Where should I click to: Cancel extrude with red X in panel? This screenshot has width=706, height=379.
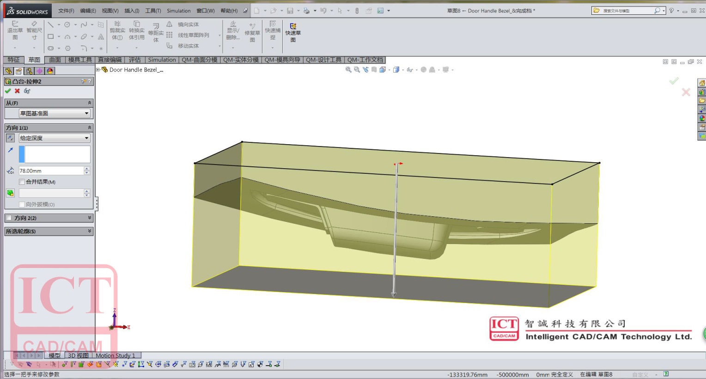pyautogui.click(x=17, y=91)
